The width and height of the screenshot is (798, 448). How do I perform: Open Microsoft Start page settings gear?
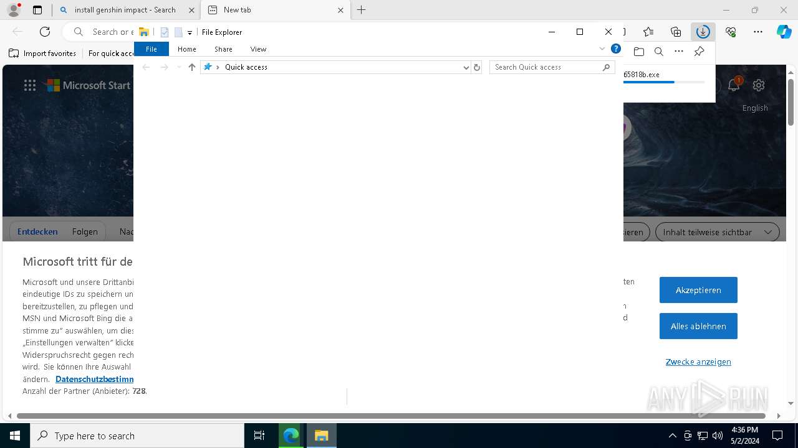point(759,85)
